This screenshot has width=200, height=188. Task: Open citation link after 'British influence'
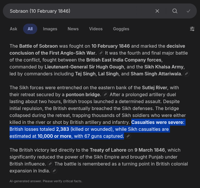point(50,164)
